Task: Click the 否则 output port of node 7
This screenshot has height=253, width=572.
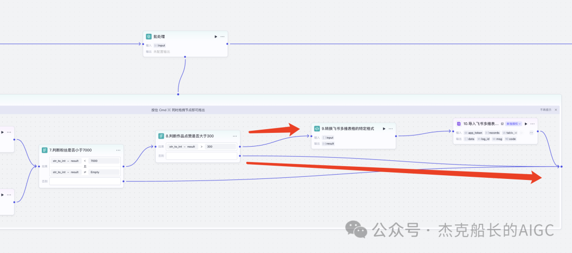Action: click(x=123, y=181)
